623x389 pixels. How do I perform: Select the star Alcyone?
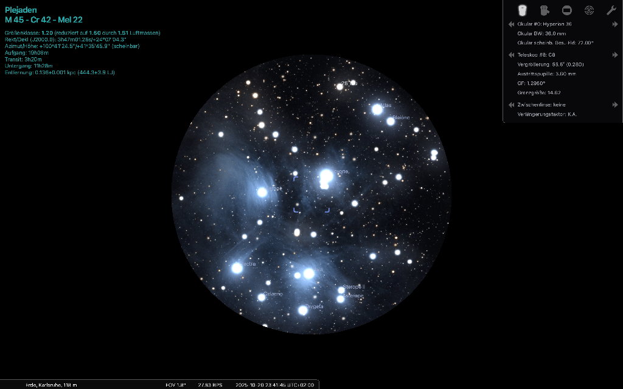(x=326, y=176)
